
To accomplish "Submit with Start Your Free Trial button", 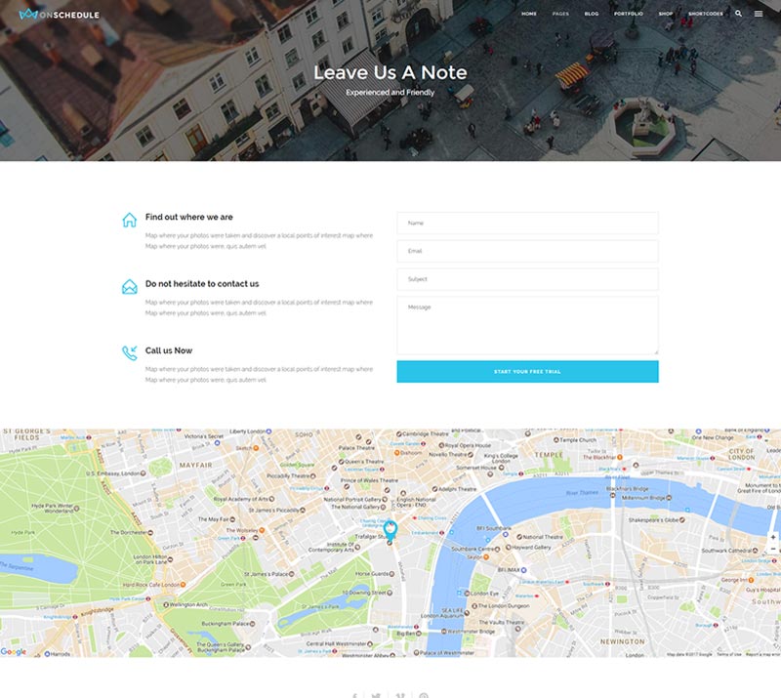I will click(x=527, y=372).
